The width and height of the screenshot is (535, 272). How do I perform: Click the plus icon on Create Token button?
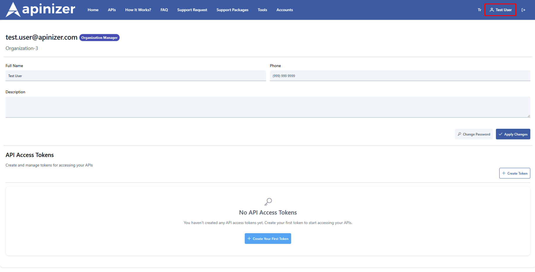tap(504, 173)
